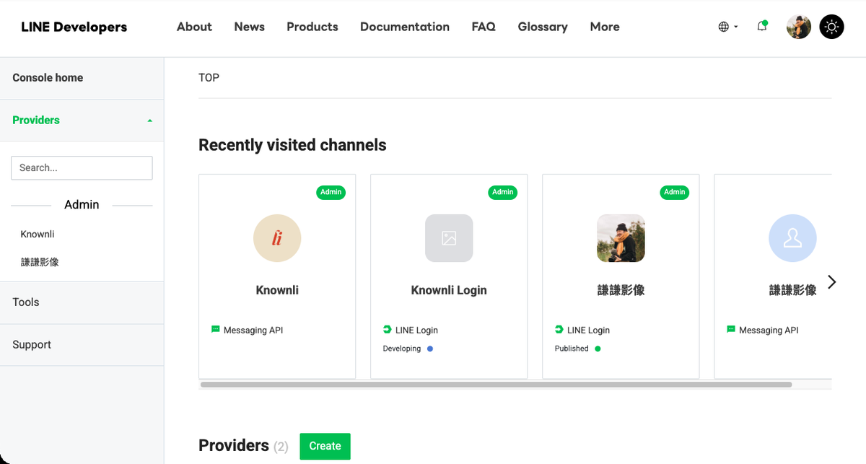Open the Products menu

312,27
